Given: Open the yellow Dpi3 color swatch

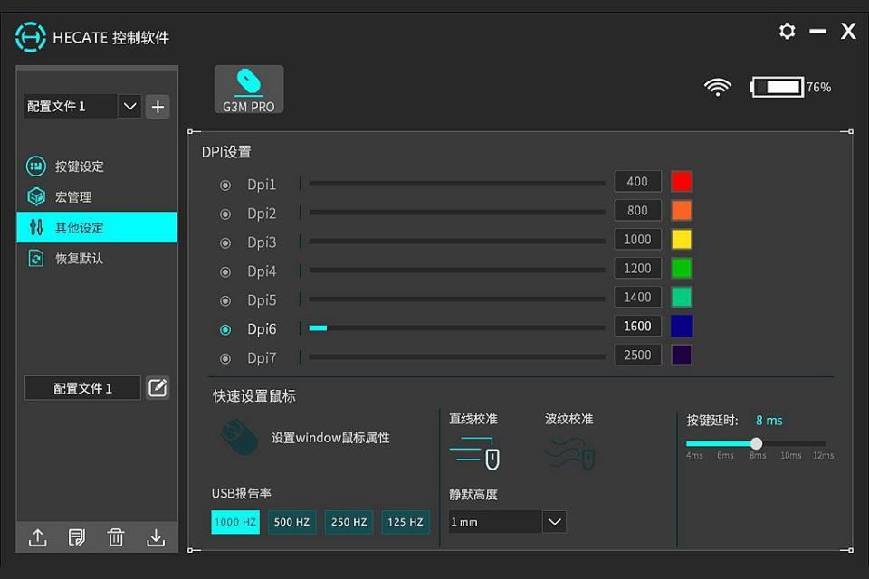Looking at the screenshot, I should [682, 240].
